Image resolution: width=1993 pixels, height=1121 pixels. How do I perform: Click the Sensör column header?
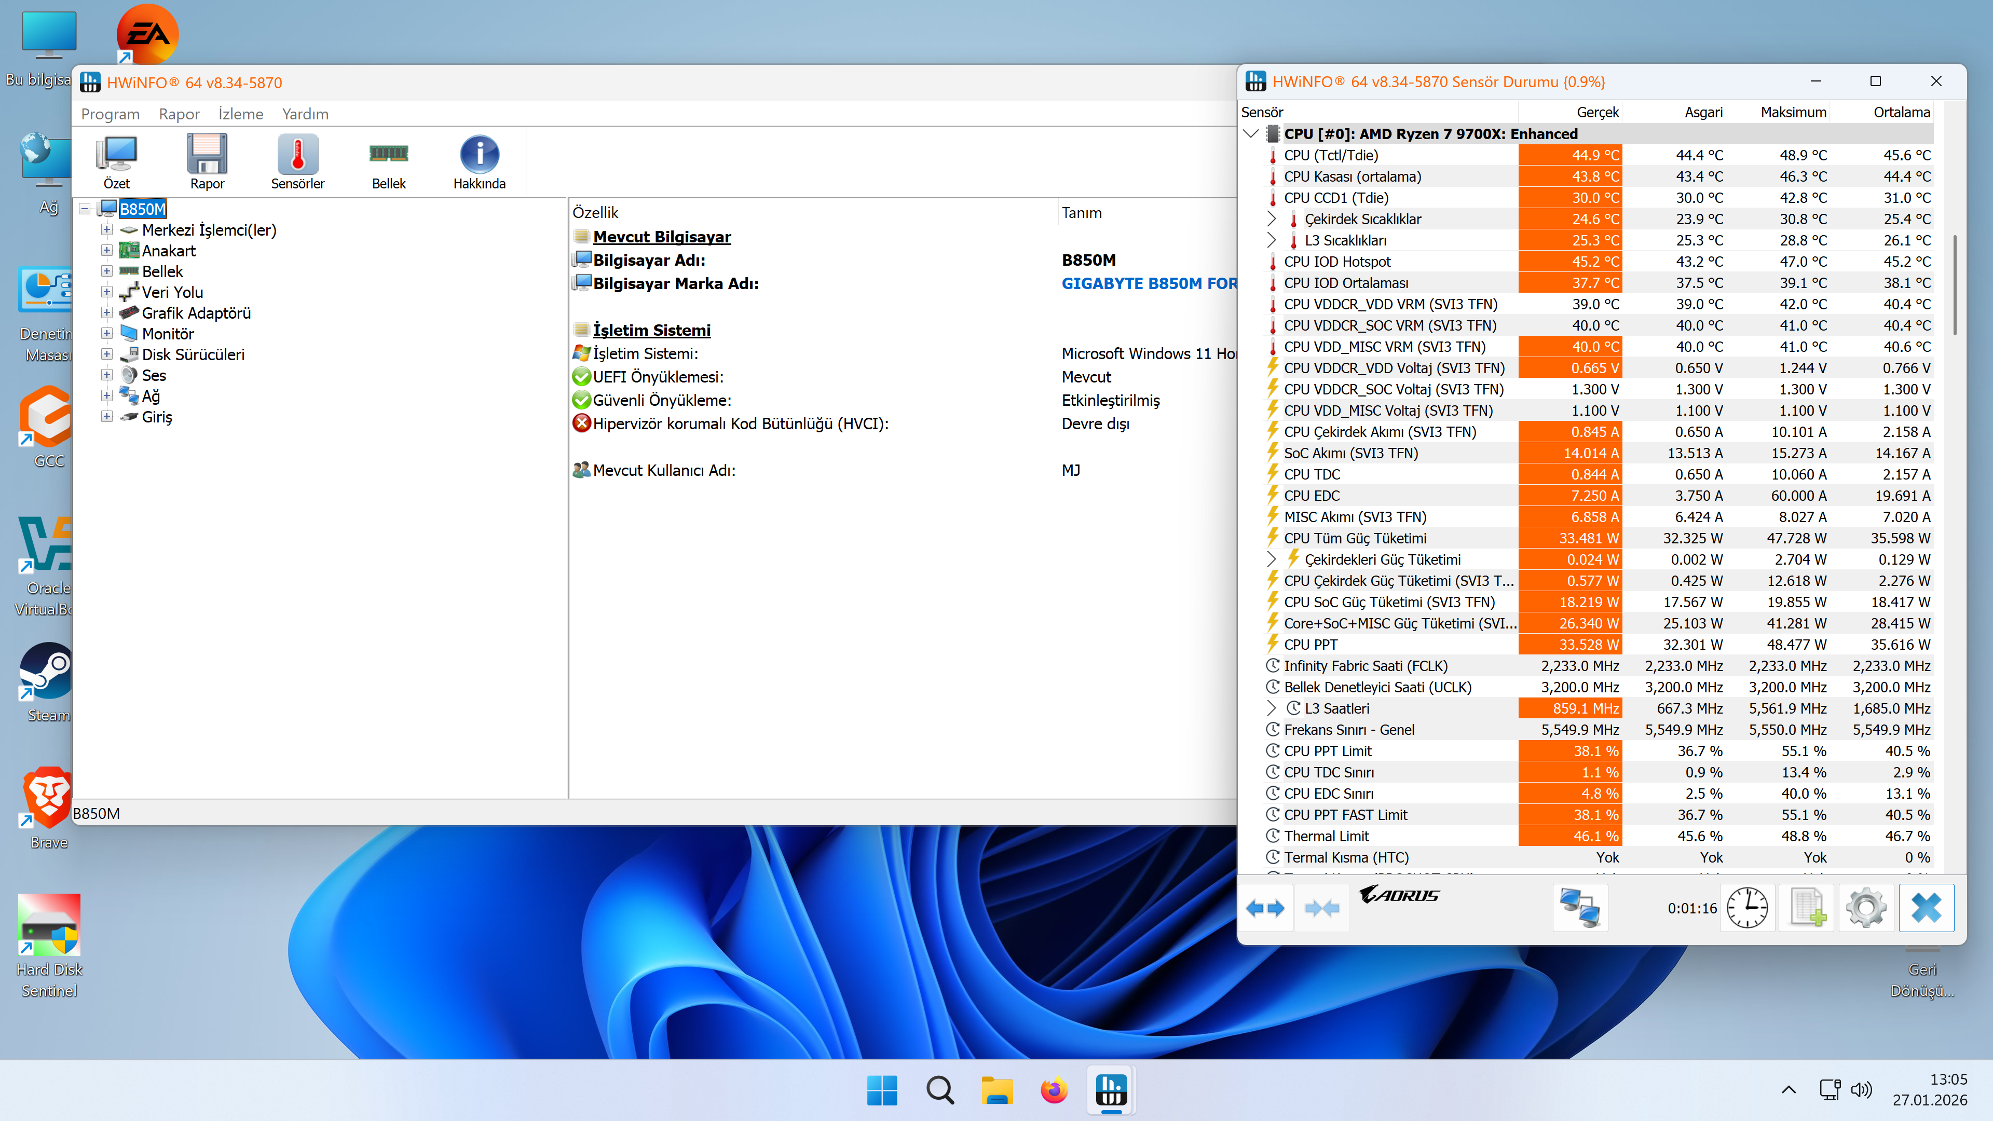point(1378,112)
